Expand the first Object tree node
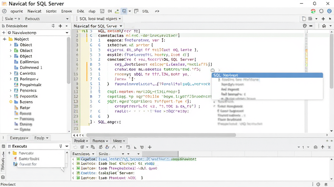 tap(11, 45)
